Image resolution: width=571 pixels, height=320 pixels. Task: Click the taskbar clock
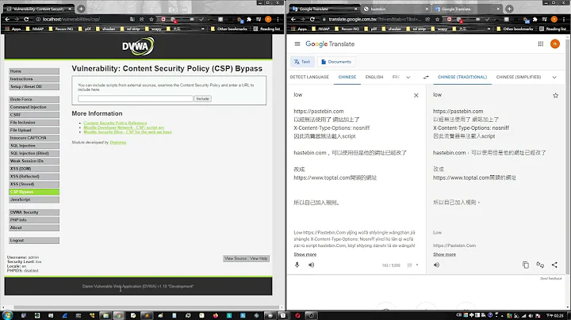click(x=555, y=315)
